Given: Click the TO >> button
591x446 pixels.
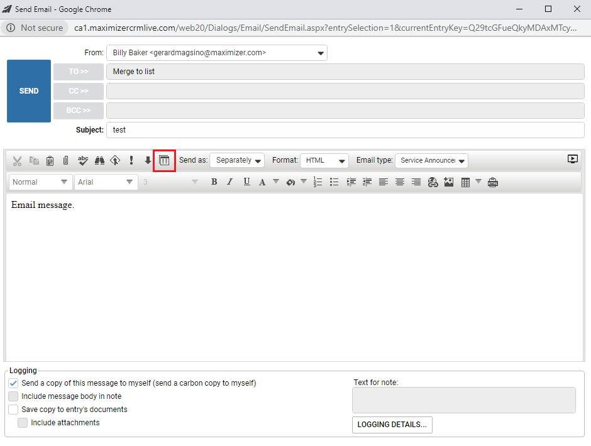Looking at the screenshot, I should point(79,72).
